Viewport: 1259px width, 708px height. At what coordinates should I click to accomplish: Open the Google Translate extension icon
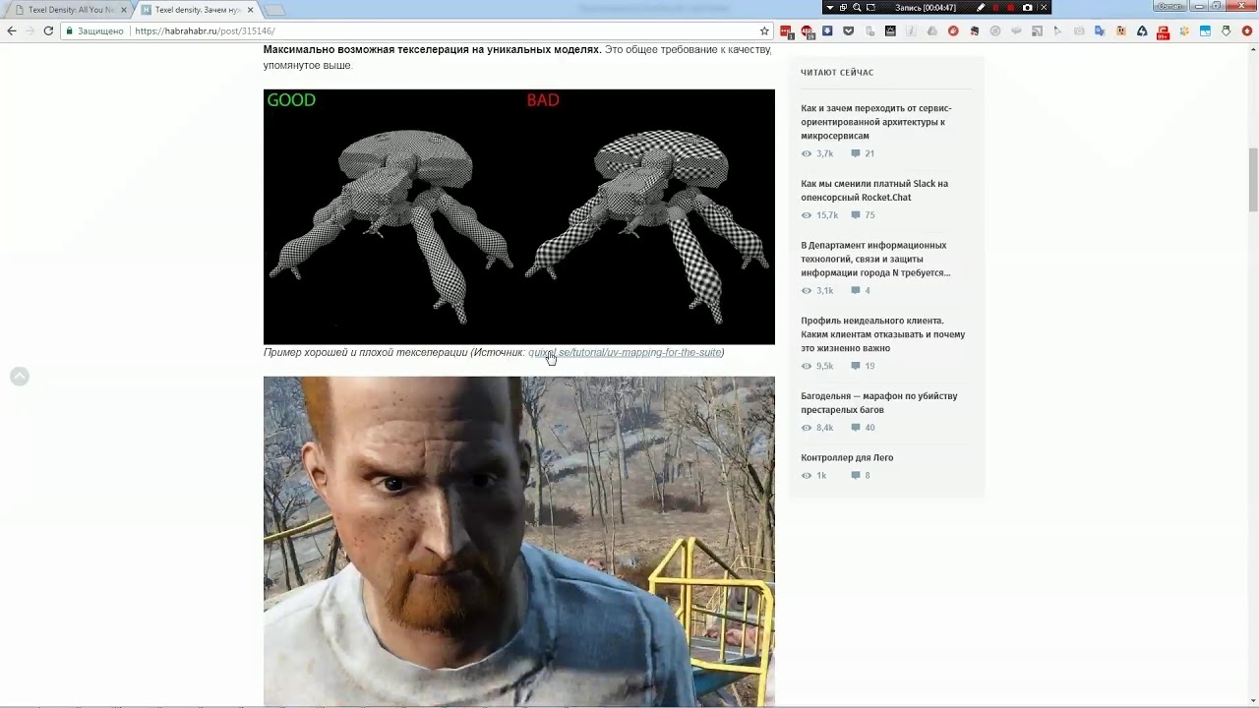point(1100,31)
